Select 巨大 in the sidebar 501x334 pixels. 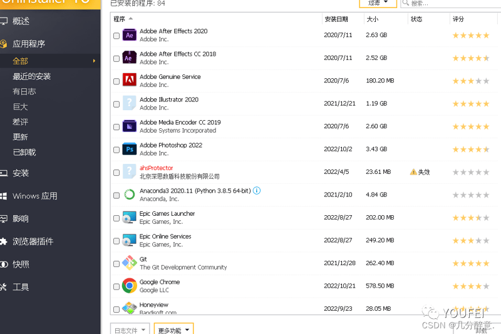click(20, 106)
